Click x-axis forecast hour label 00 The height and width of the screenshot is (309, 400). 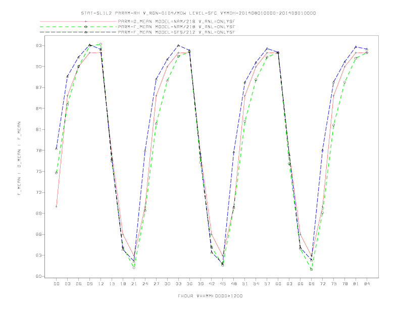pos(57,284)
